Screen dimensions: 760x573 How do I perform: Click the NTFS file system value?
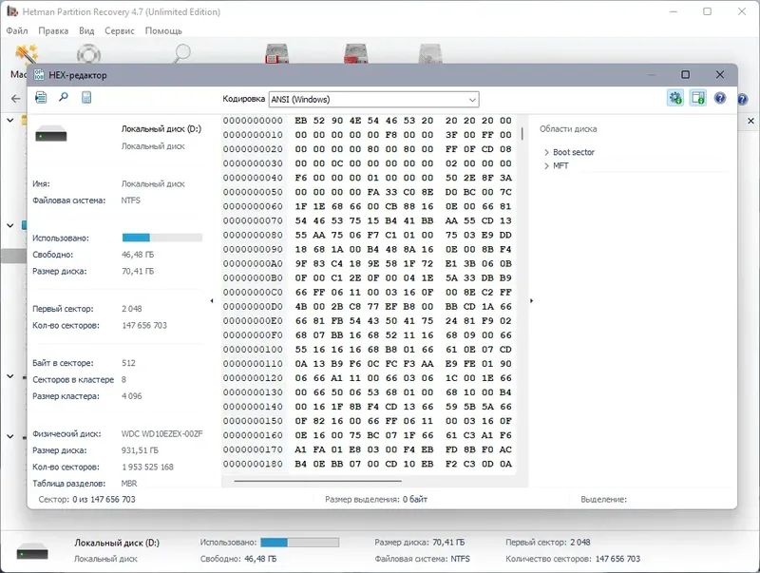(x=131, y=201)
